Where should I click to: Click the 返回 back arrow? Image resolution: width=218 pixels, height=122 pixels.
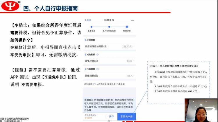tap(87, 20)
